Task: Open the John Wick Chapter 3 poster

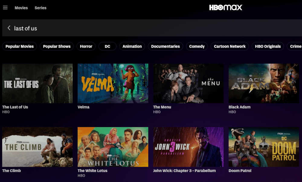Action: click(188, 147)
